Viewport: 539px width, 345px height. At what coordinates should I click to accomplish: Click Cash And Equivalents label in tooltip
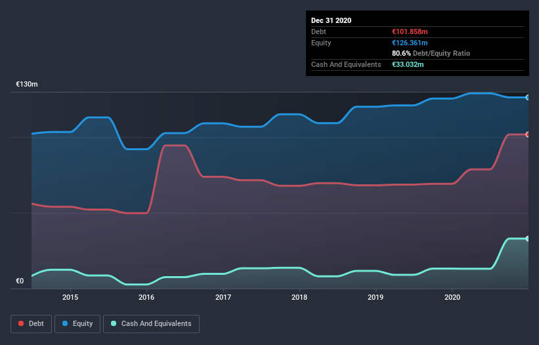point(346,64)
